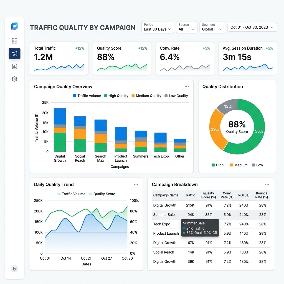This screenshot has width=284, height=284.
Task: Toggle Medium Quality legend in bar chart
Action: click(x=146, y=96)
